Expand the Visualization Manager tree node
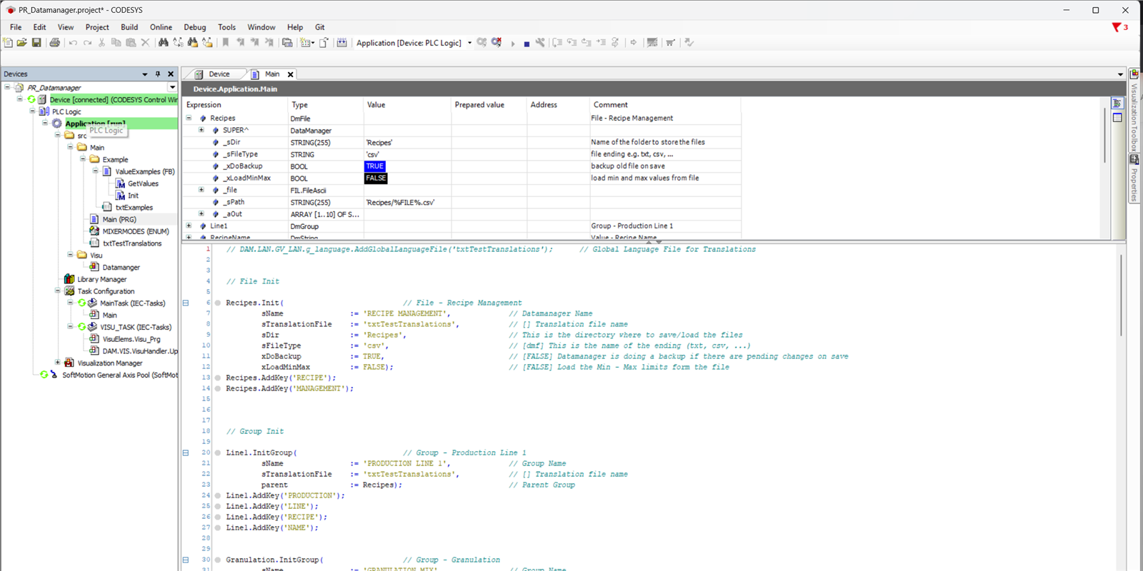Image resolution: width=1143 pixels, height=571 pixels. [58, 363]
